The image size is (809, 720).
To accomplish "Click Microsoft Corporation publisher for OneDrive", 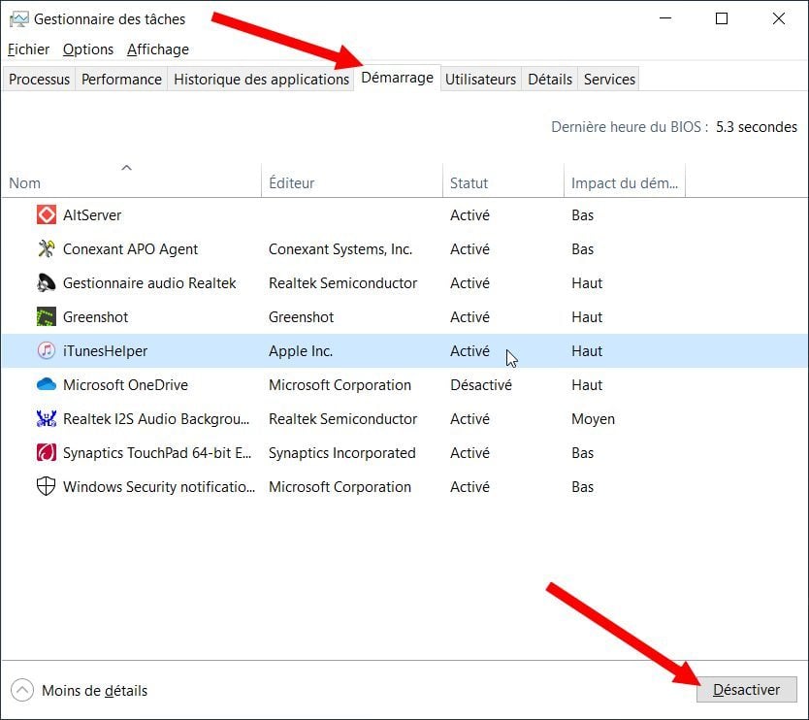I will [x=340, y=385].
